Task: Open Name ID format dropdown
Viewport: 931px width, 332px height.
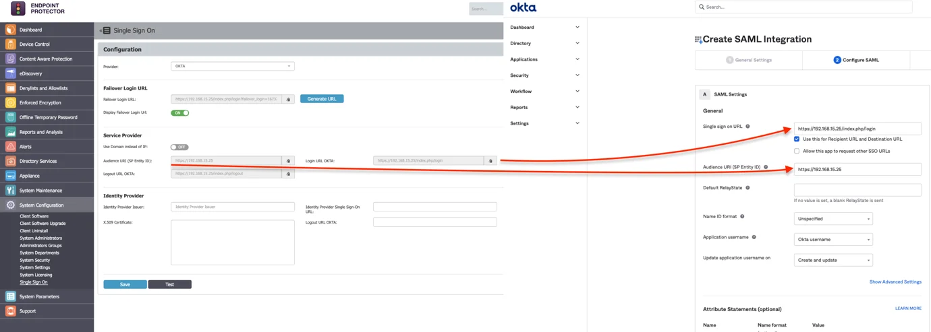Action: tap(833, 219)
